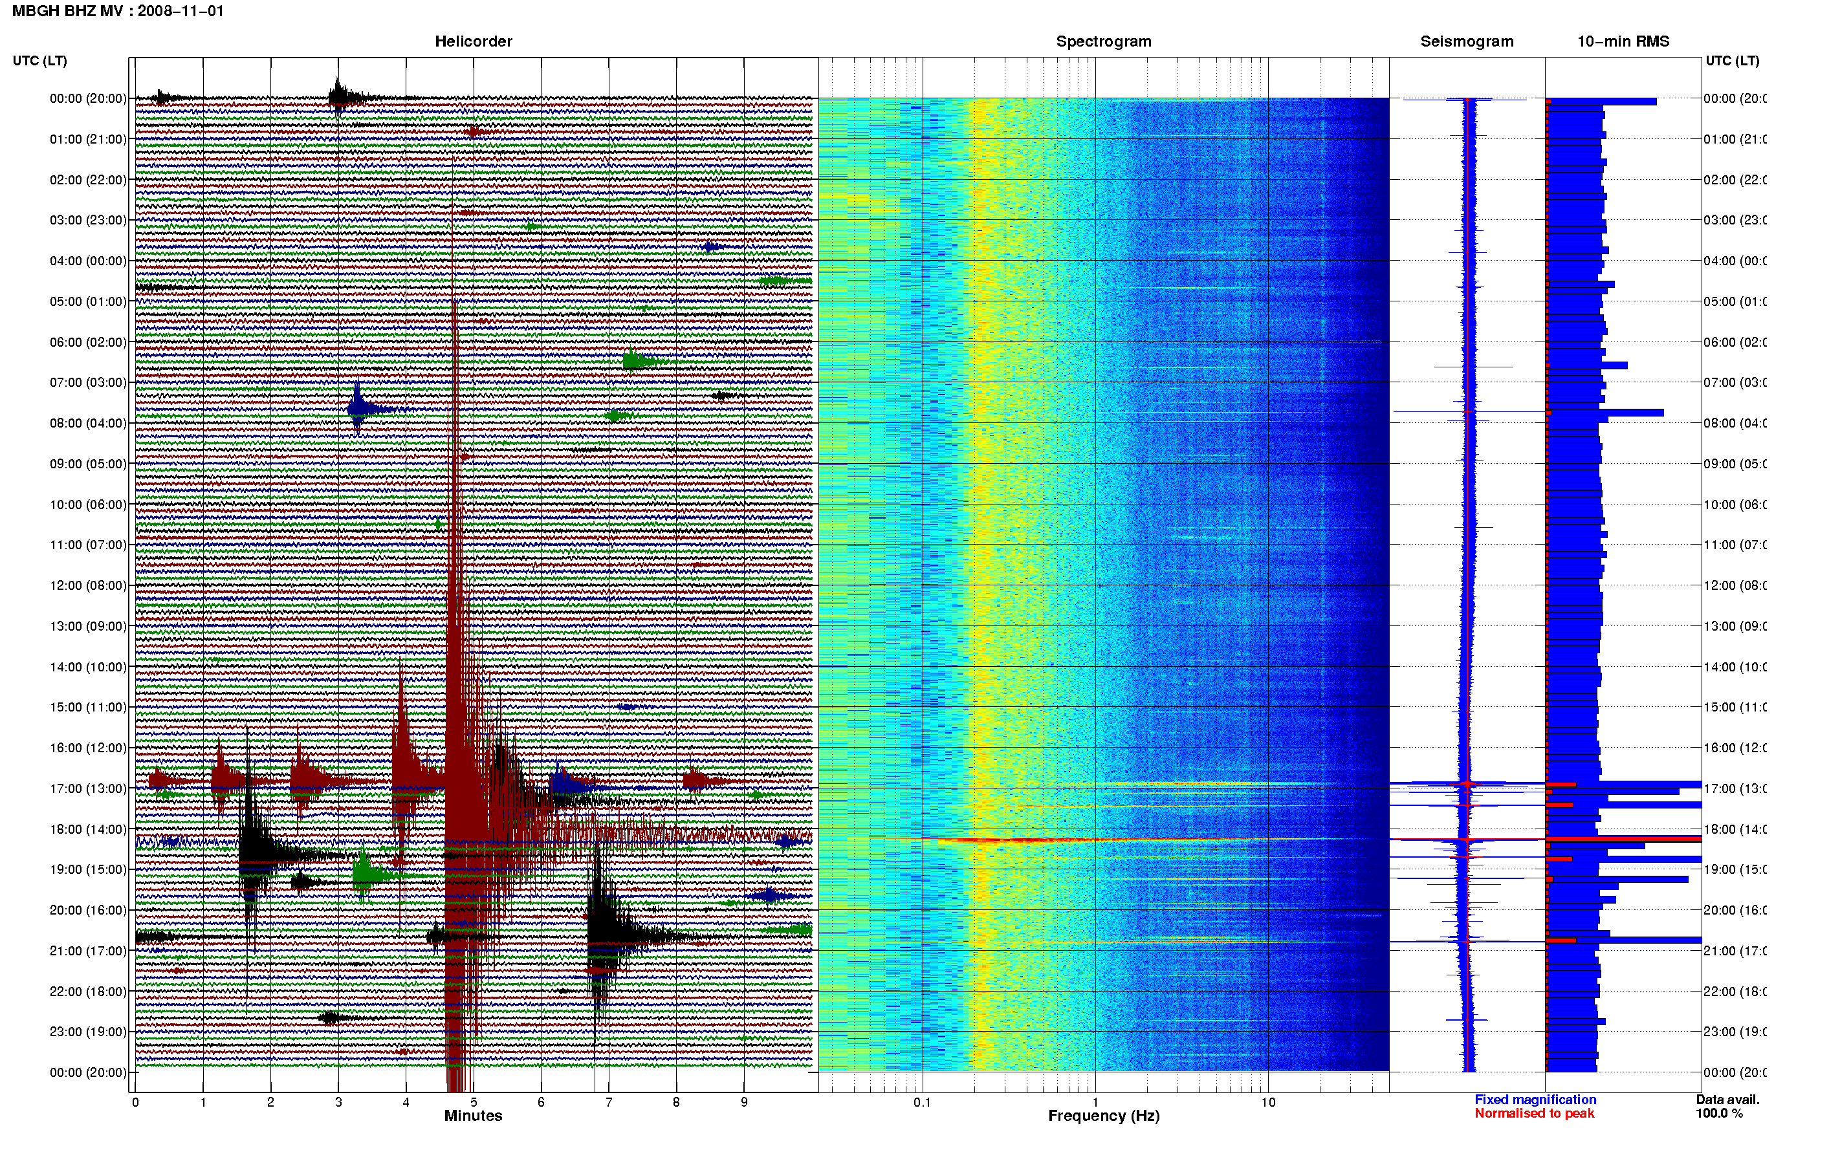
Task: Click the red 'Normalised to peak' legend text
Action: [1534, 1114]
